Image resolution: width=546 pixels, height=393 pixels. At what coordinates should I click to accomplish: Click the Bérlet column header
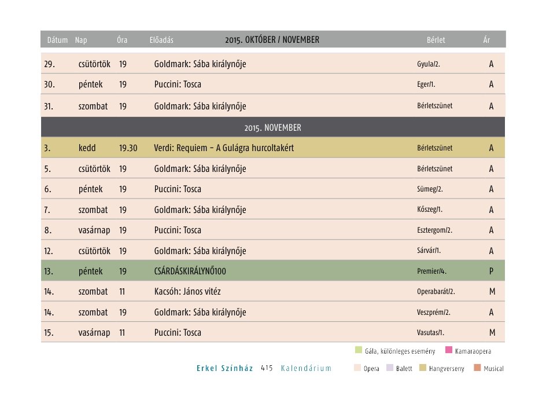tap(436, 40)
